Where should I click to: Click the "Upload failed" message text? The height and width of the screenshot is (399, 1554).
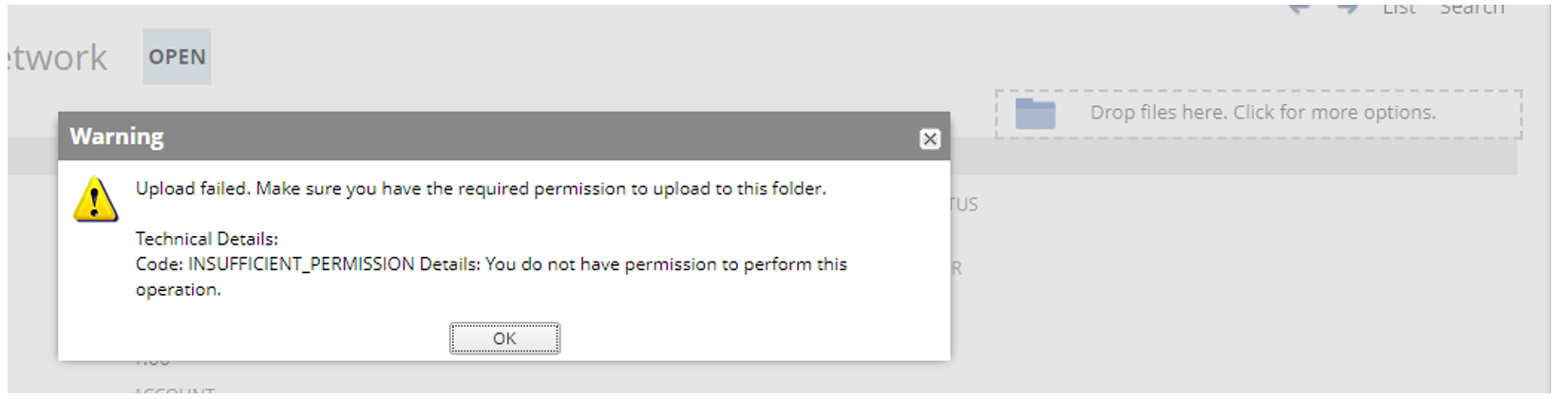pos(480,189)
